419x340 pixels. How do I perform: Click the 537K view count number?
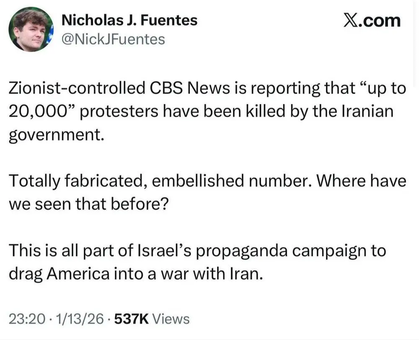[x=131, y=319]
